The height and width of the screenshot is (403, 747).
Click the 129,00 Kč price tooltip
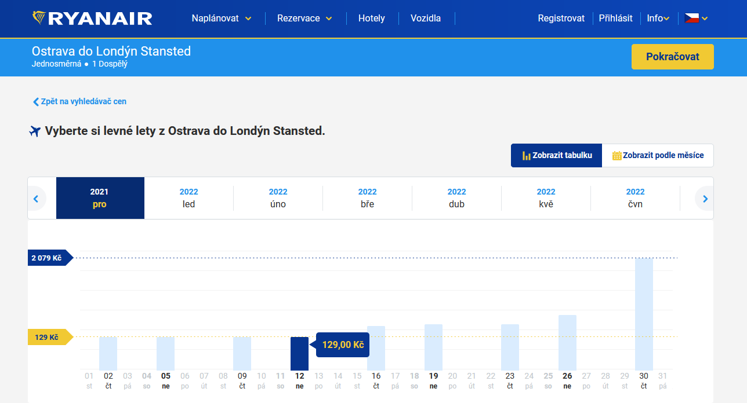tap(342, 345)
